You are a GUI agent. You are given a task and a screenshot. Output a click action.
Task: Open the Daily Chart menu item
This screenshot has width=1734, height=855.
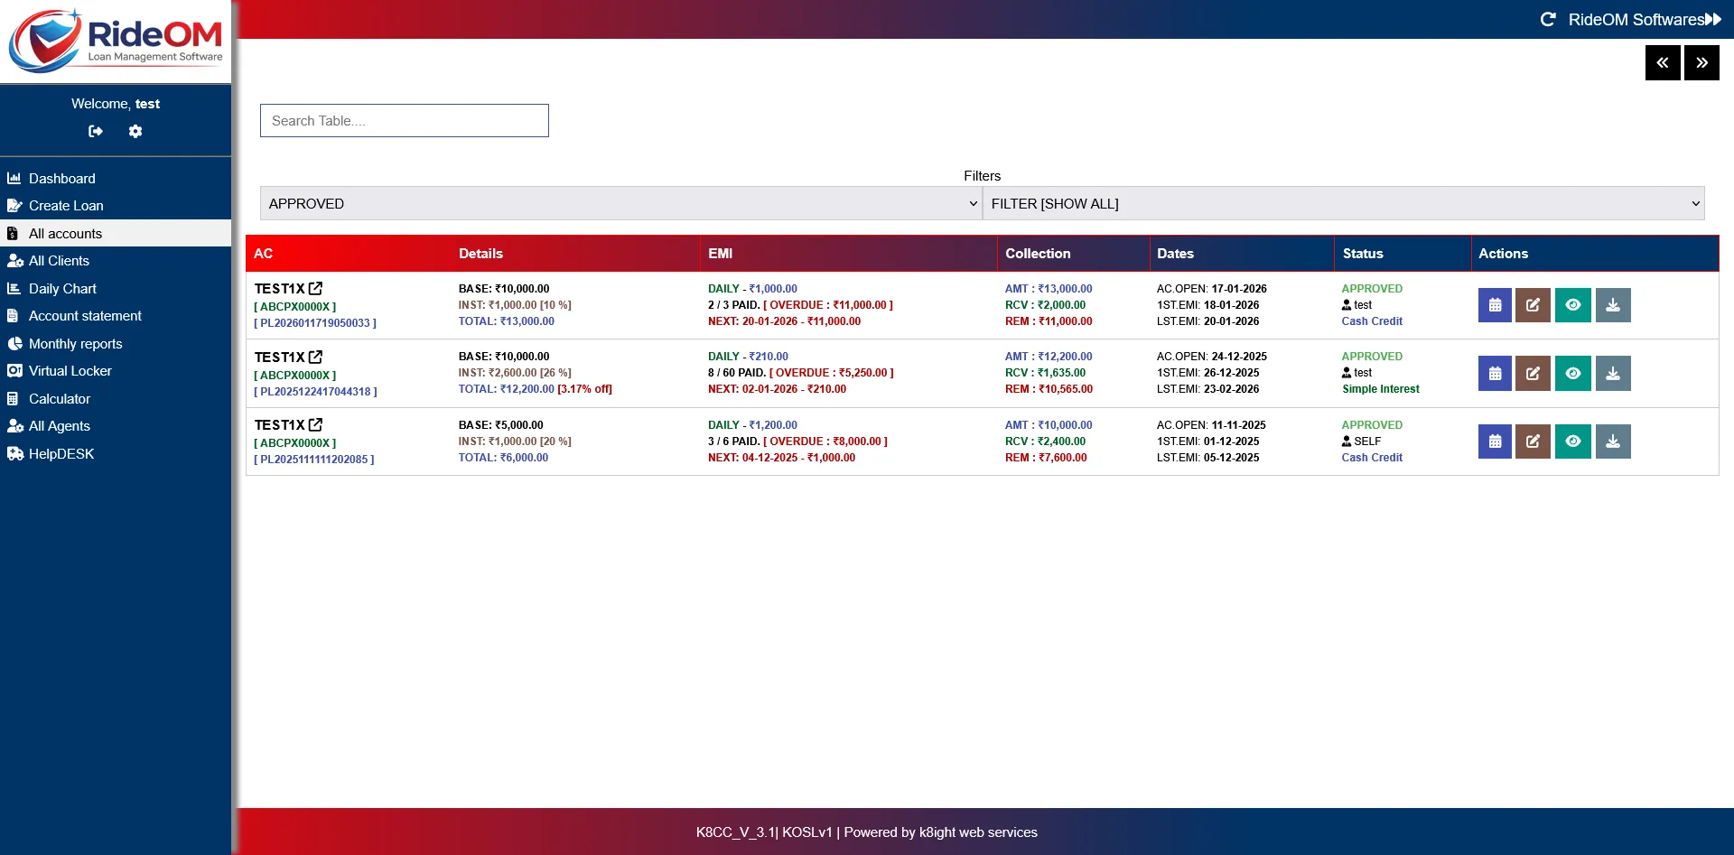click(62, 288)
